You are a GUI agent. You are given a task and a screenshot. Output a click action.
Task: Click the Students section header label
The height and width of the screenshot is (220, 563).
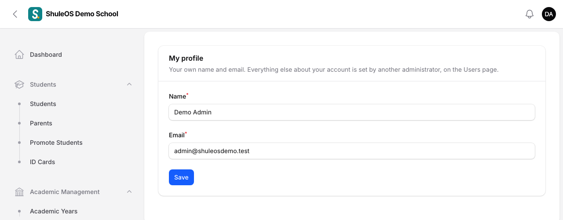tap(43, 84)
